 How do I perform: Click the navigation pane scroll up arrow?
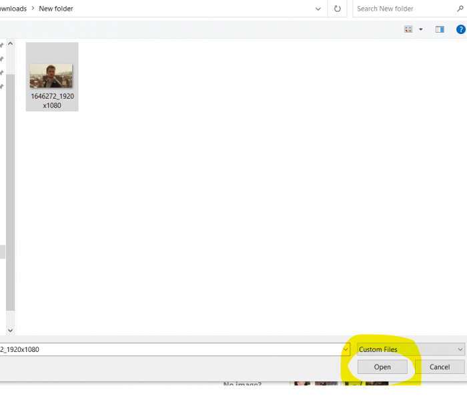pos(11,44)
